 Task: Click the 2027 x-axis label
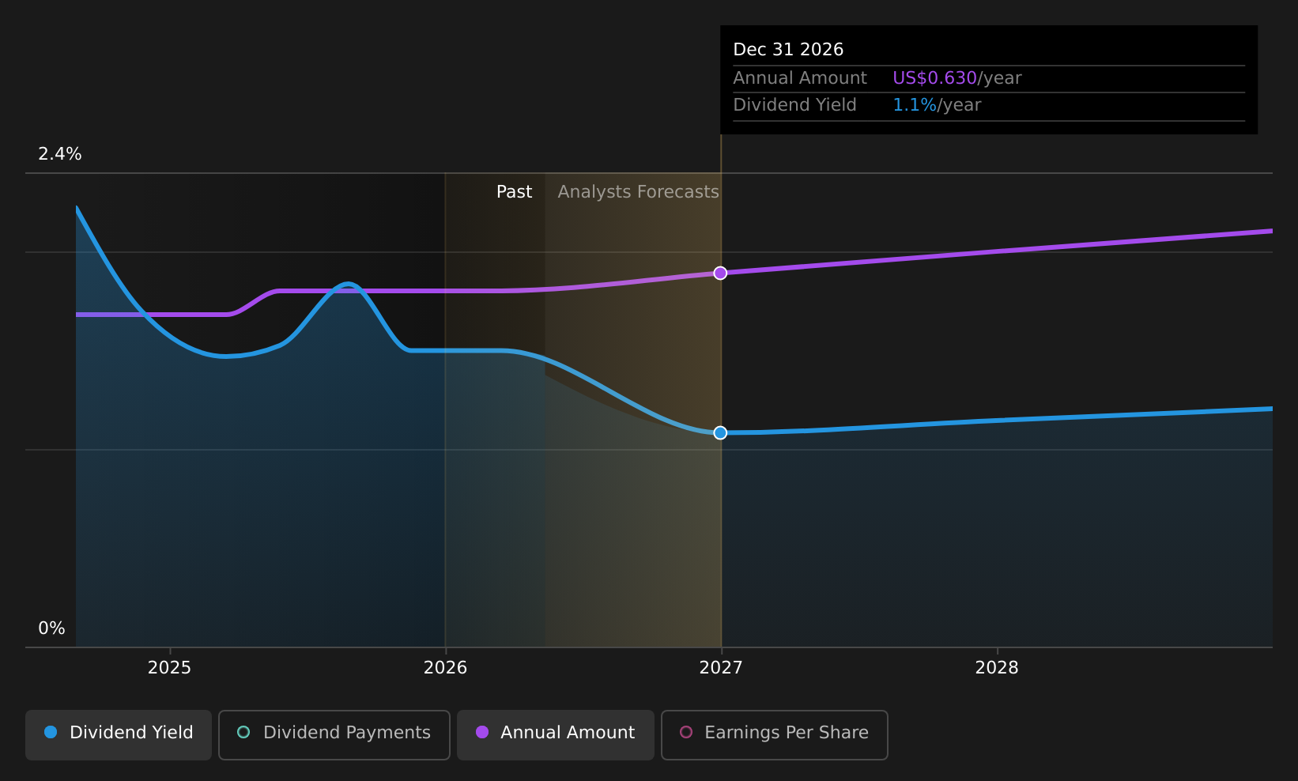pos(721,668)
